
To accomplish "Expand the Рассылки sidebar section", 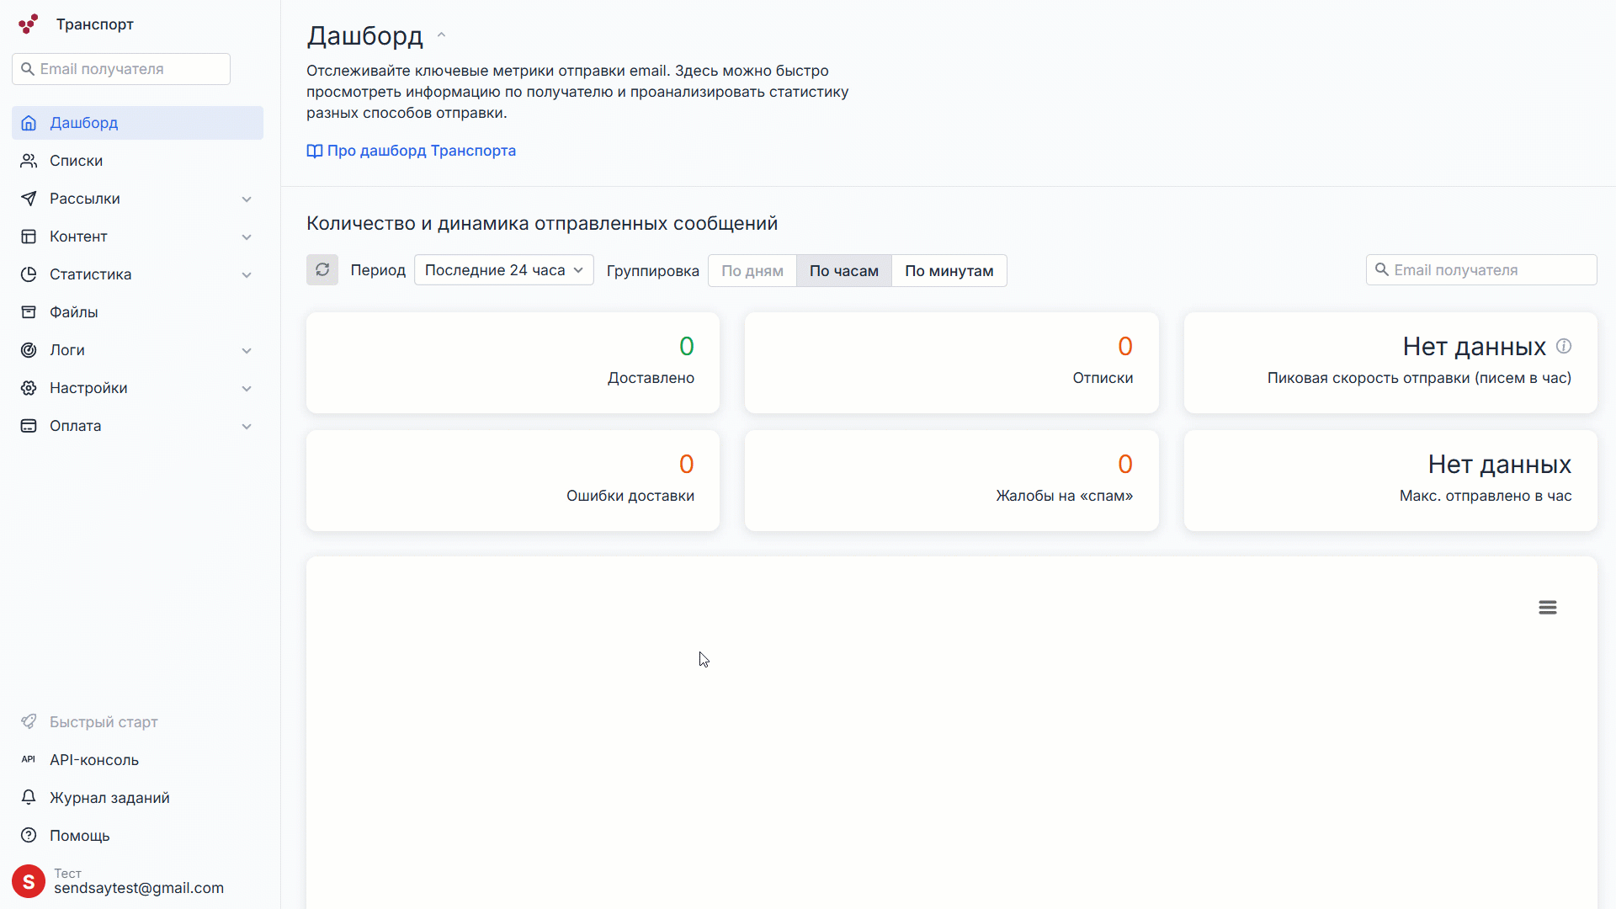I will pos(247,199).
